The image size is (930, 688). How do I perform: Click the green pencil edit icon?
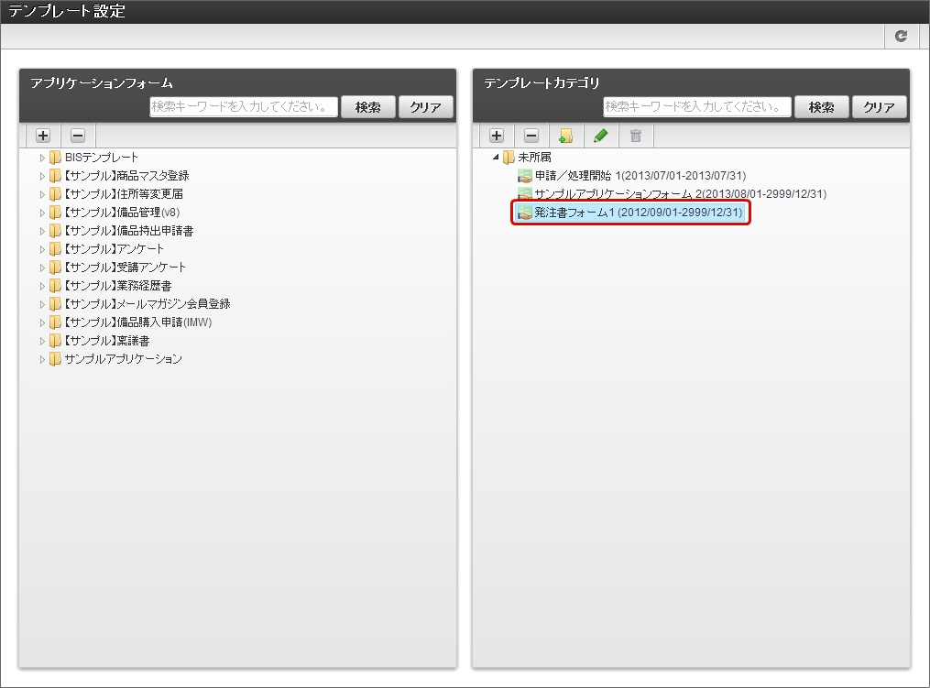[601, 136]
